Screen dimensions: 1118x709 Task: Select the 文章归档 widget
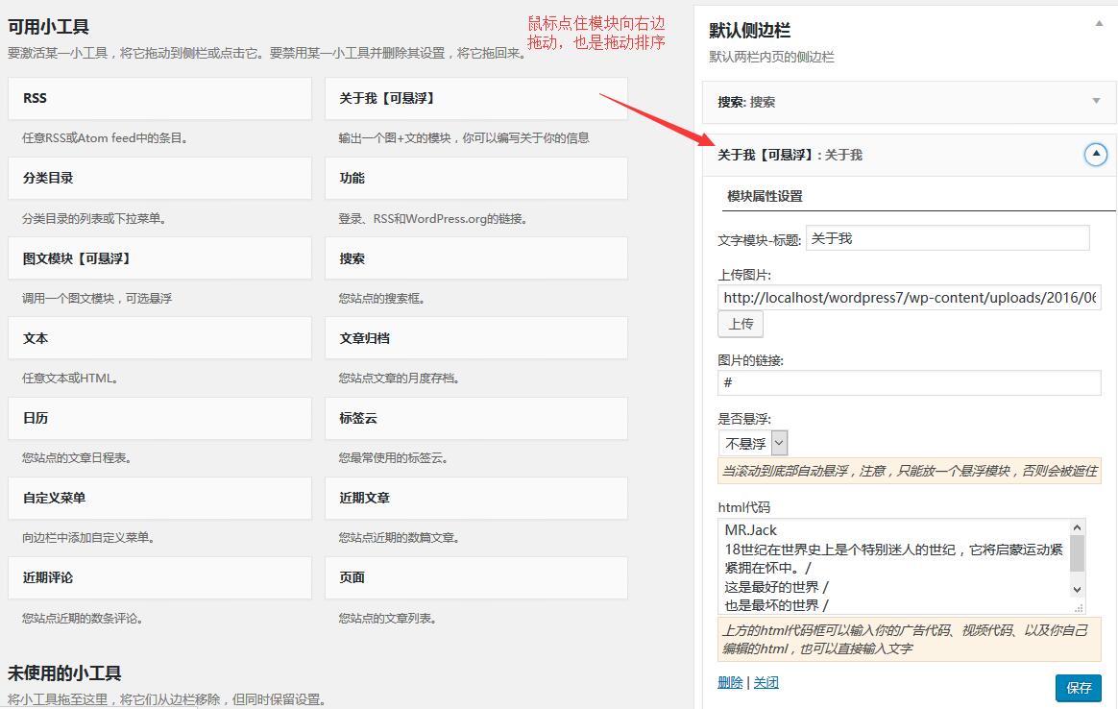(x=476, y=338)
